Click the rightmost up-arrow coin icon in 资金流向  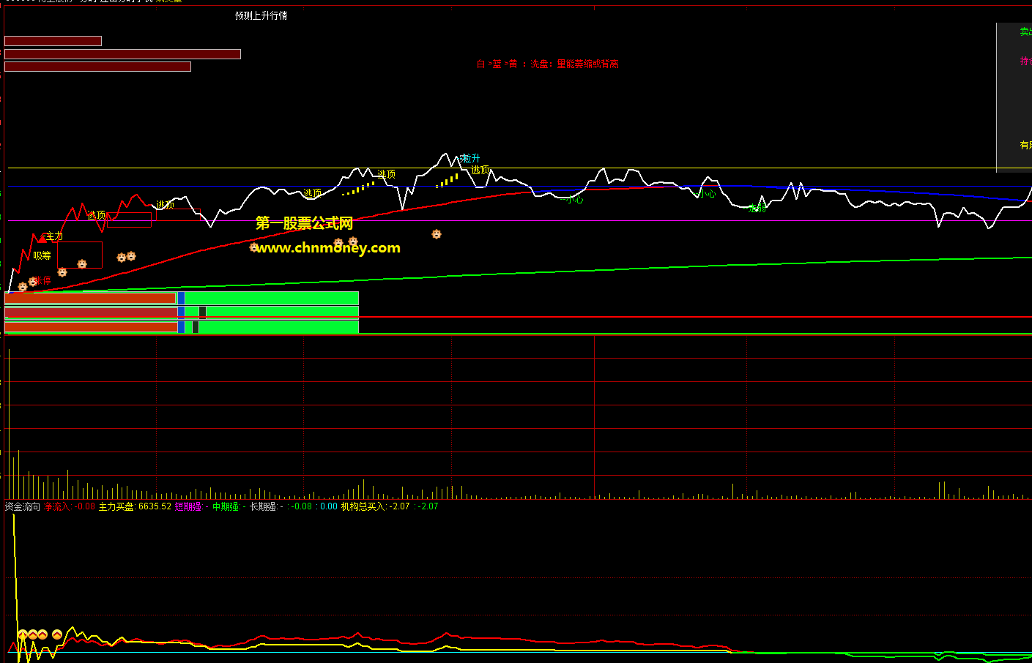[57, 634]
